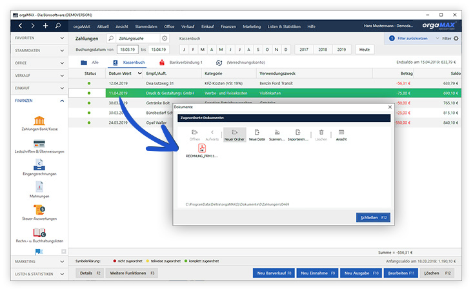
Task: Switch to the Alle tab
Action: [x=90, y=63]
